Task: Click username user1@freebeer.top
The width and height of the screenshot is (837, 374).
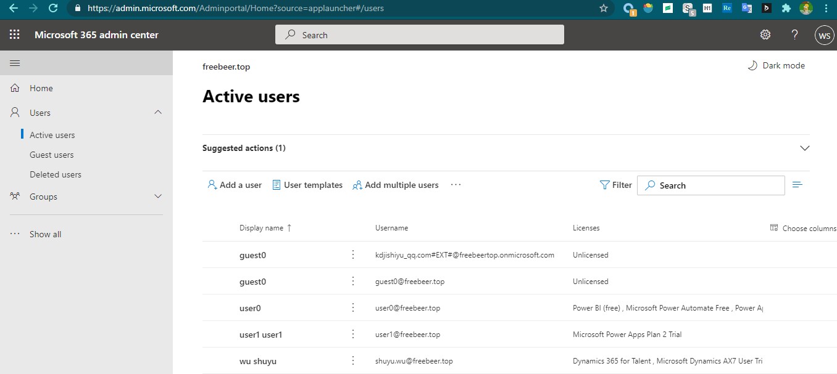Action: (x=407, y=335)
